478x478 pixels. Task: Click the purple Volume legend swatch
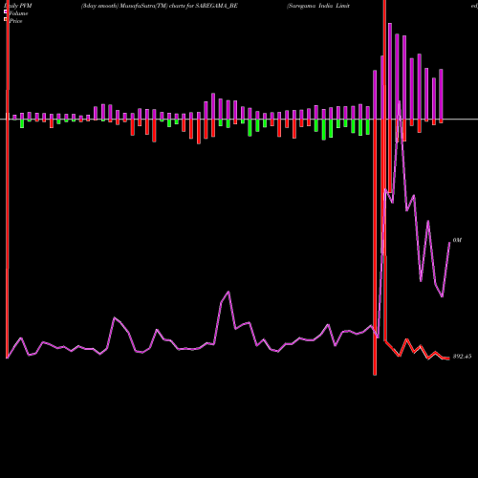(x=5, y=12)
